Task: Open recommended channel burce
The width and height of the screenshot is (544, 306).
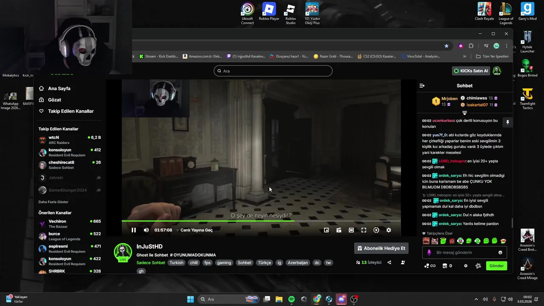Action: pyautogui.click(x=70, y=236)
